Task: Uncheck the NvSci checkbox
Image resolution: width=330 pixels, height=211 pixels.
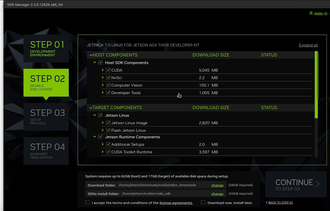Action: [108, 78]
